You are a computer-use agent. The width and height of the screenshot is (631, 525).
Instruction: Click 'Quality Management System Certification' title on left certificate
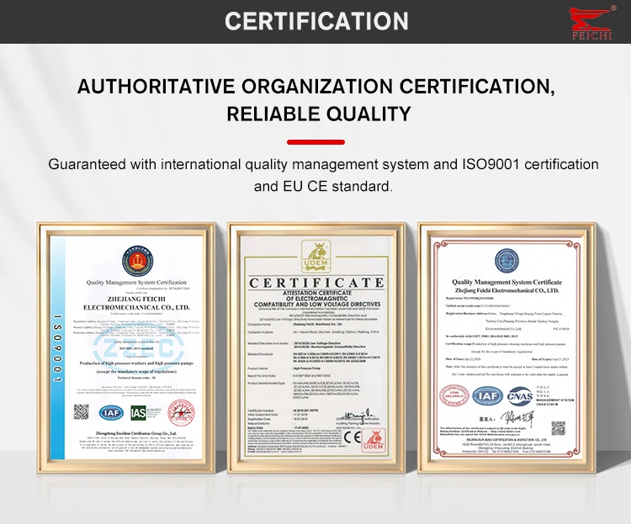(136, 283)
